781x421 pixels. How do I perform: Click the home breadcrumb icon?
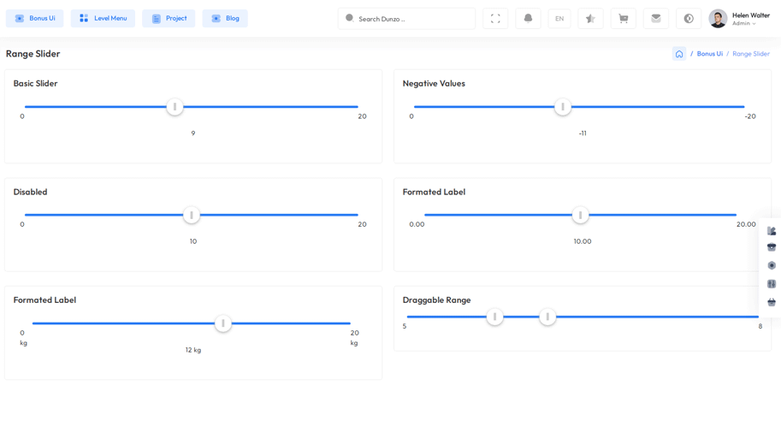click(x=679, y=54)
